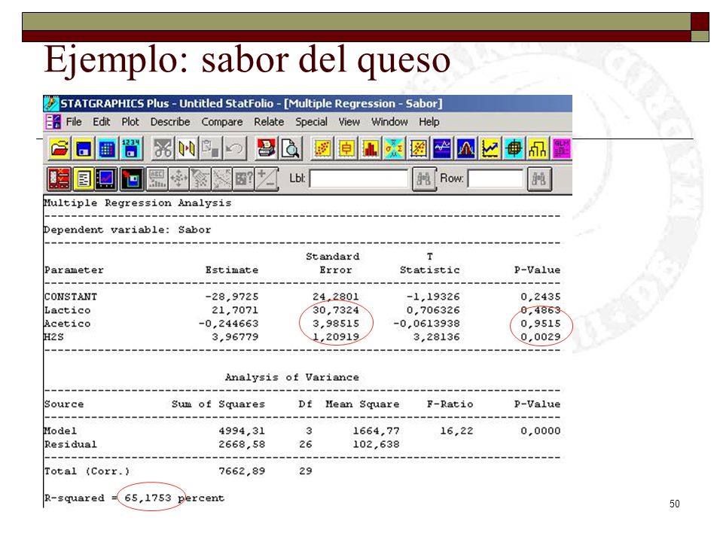Save data file via 1234 floppy icon

tap(131, 149)
